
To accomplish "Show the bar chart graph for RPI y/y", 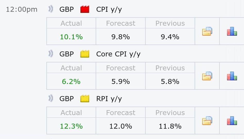I will pos(232,120).
